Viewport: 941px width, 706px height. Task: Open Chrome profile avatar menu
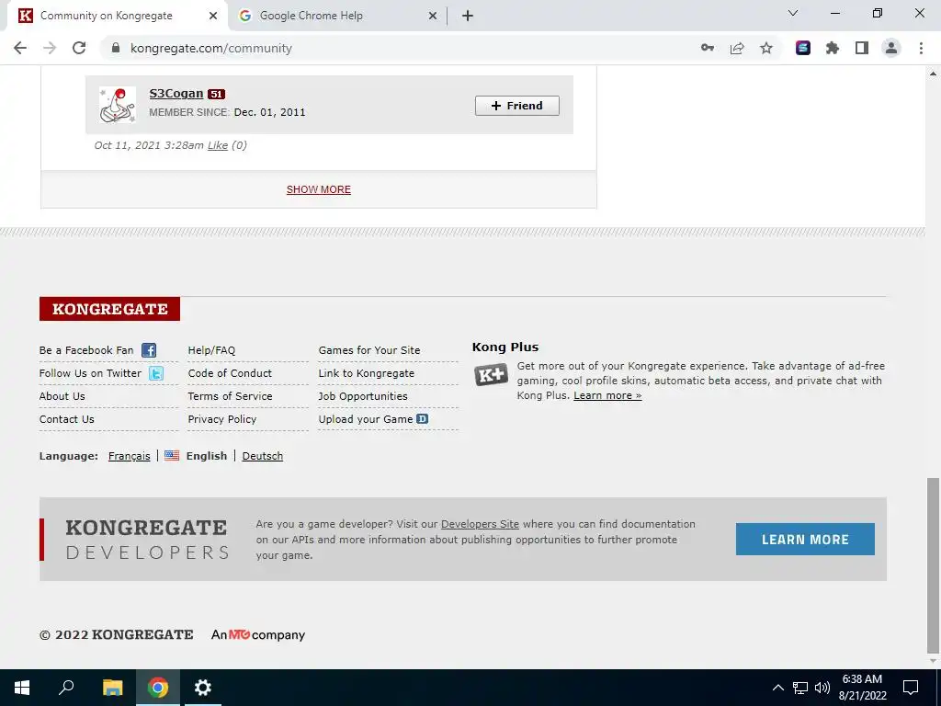click(891, 48)
